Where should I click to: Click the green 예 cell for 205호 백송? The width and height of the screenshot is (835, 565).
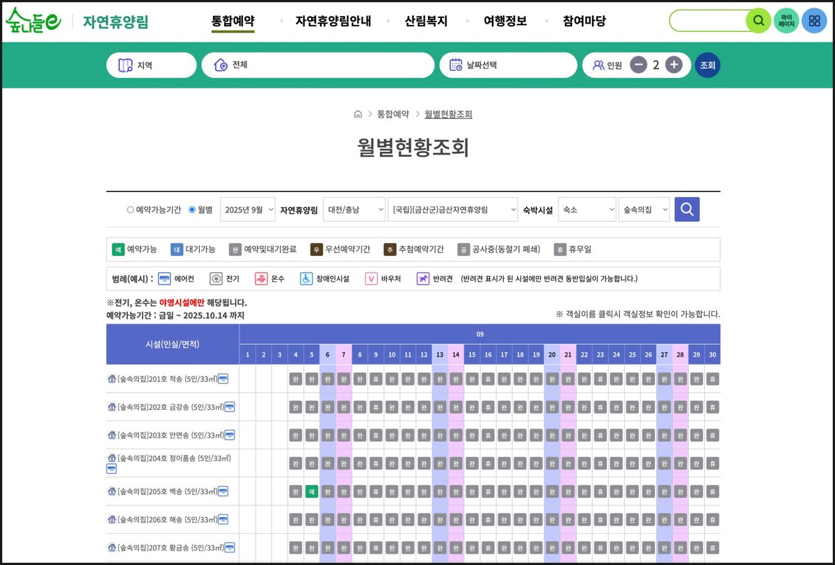tap(312, 491)
